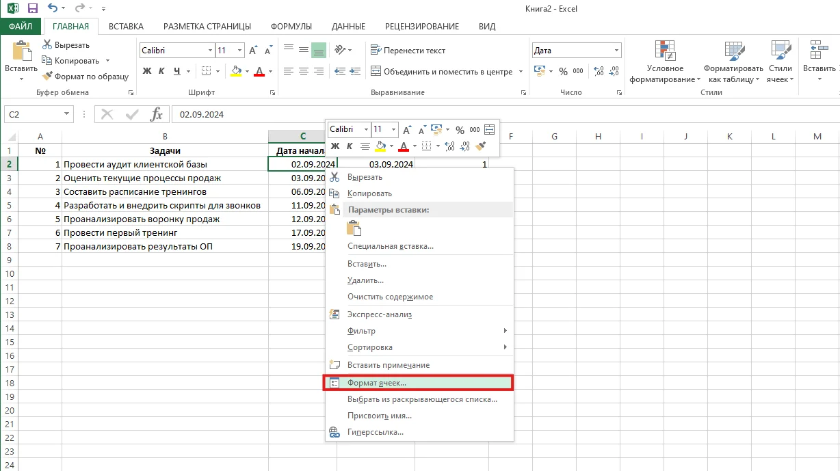
Task: Open the Merge and Center dropdown arrow
Action: [x=521, y=71]
